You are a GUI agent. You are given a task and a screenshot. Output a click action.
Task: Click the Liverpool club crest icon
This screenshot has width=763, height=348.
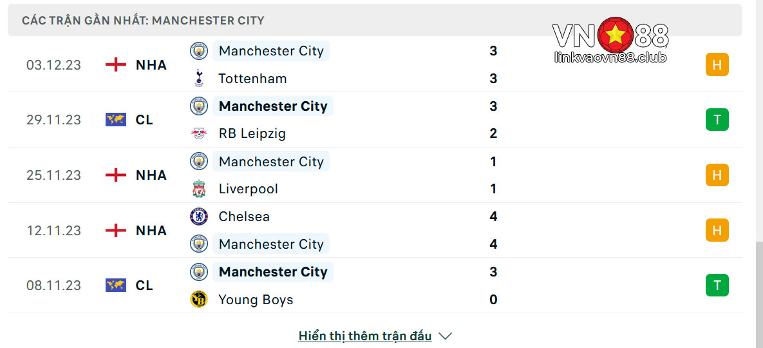point(198,189)
